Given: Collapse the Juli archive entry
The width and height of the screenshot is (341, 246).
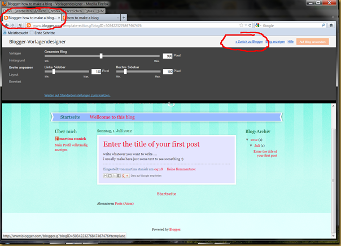Looking at the screenshot, I should (251, 146).
